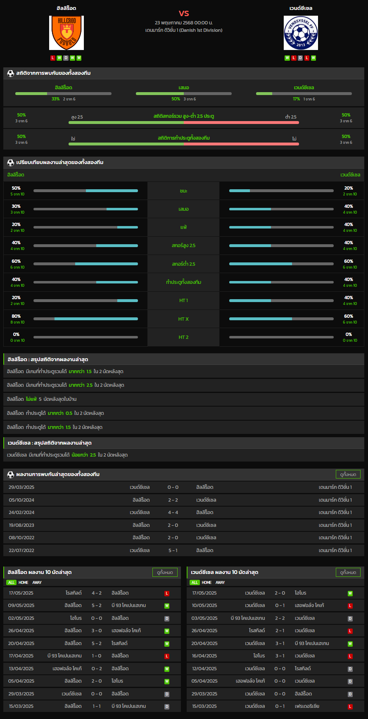Click W badge on 09/05/2025 ฮิลล์เรือด 5-2 row

click(x=167, y=606)
